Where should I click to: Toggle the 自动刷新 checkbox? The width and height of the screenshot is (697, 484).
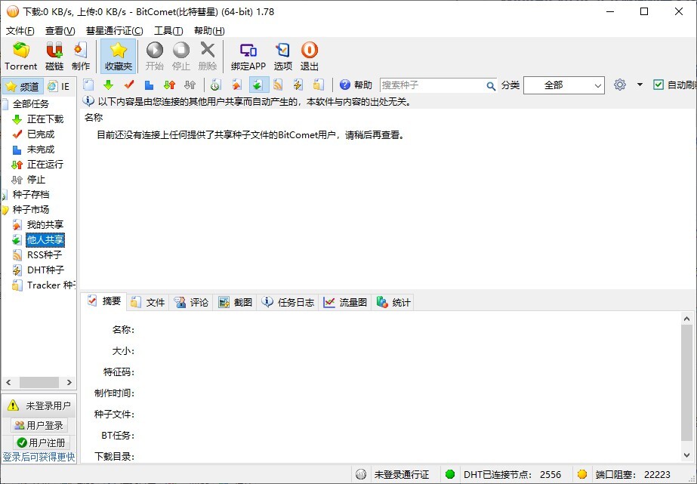658,85
